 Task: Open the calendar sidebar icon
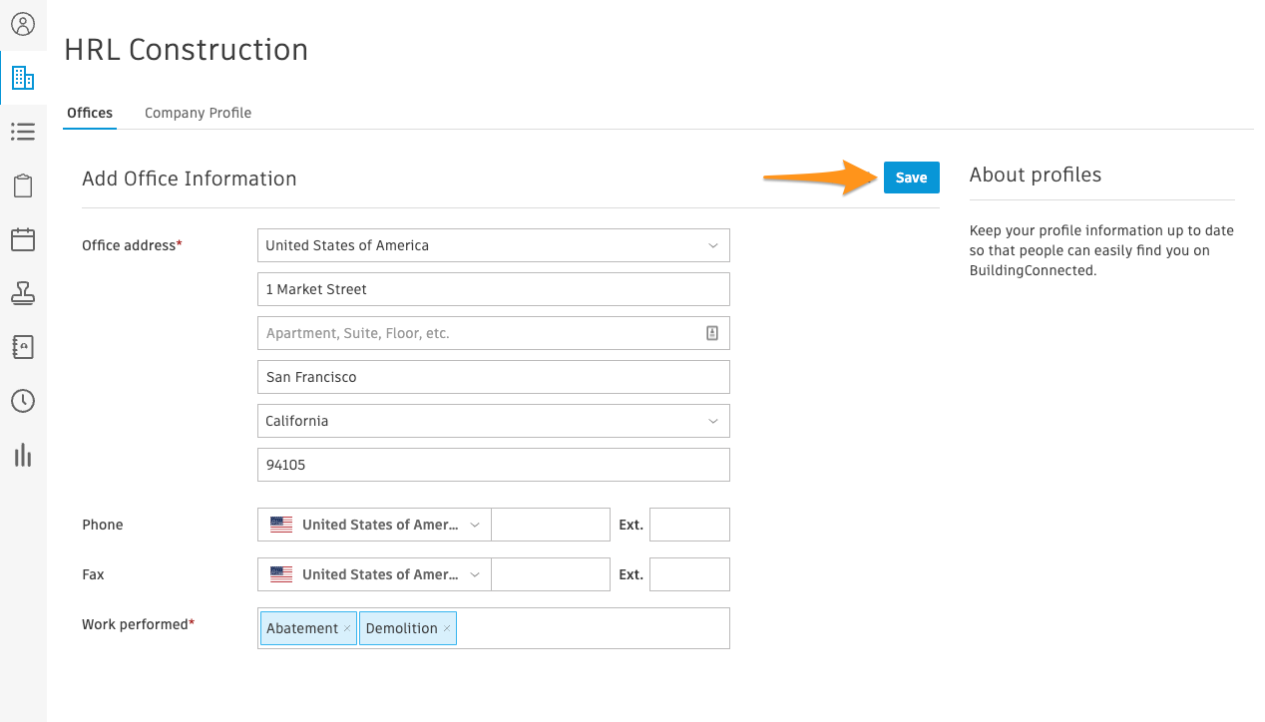(x=23, y=239)
